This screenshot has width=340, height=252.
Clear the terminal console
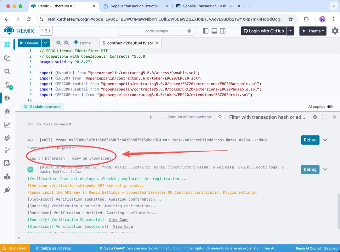click(315, 117)
